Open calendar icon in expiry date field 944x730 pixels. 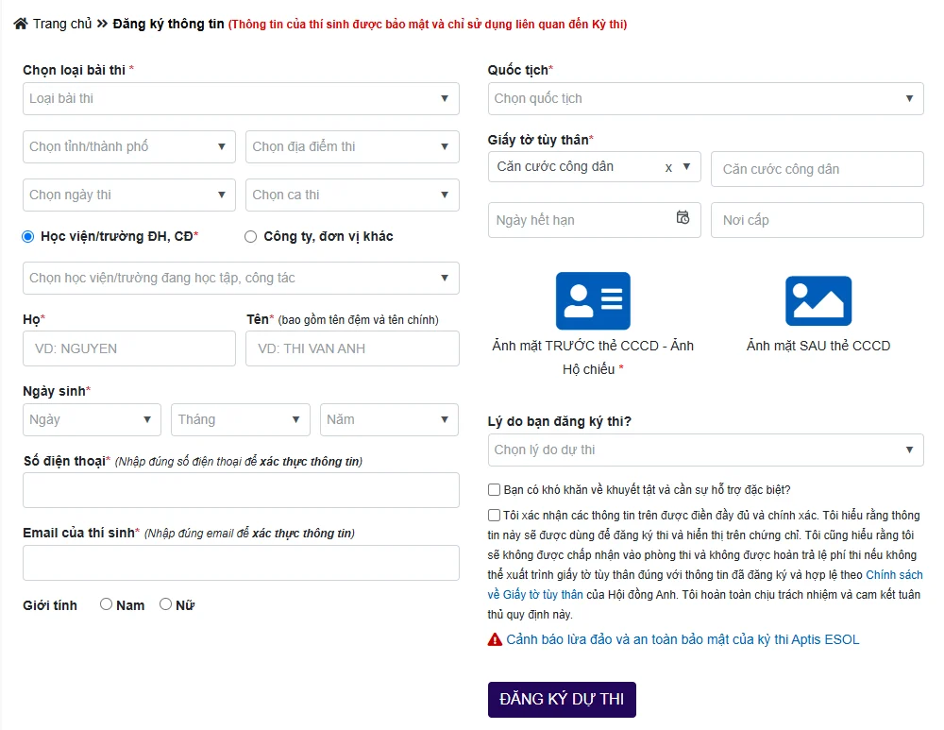coord(683,218)
